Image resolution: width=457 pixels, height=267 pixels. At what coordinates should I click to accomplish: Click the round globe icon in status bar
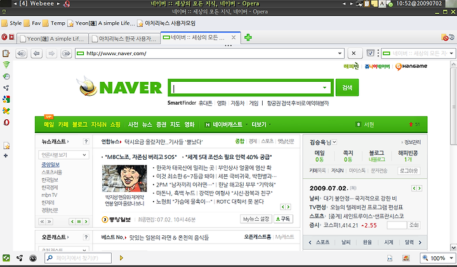click(33, 258)
